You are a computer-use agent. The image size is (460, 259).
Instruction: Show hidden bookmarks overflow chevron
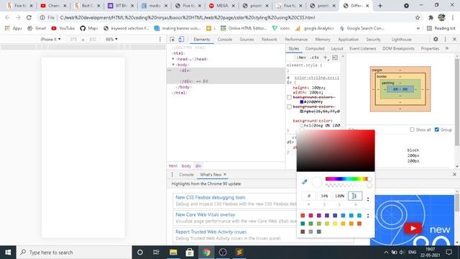[x=418, y=28]
